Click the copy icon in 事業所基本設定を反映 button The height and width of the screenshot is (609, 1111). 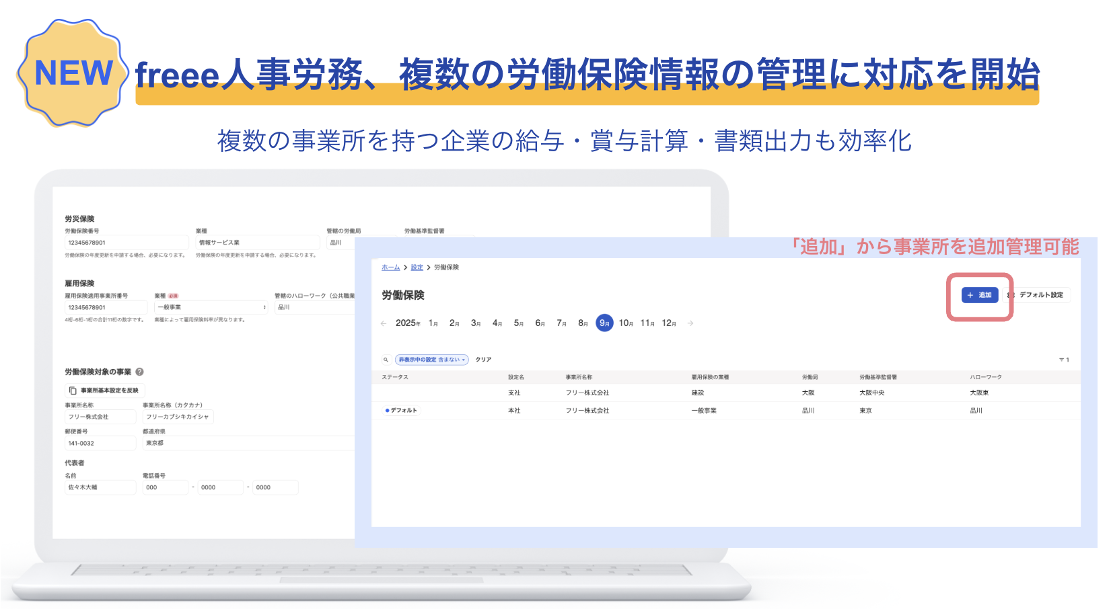pos(73,390)
